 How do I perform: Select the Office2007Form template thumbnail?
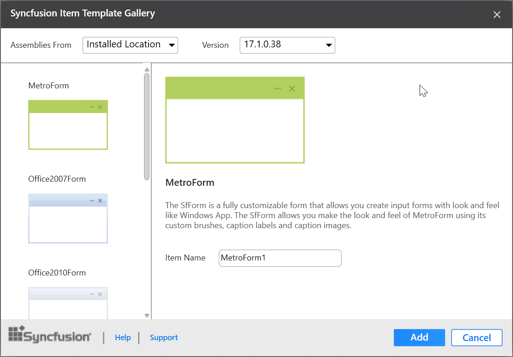(x=68, y=218)
